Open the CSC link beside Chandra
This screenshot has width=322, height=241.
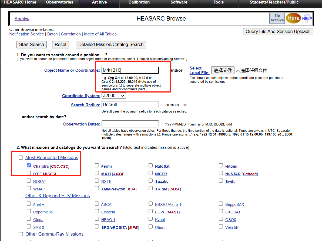64,166
